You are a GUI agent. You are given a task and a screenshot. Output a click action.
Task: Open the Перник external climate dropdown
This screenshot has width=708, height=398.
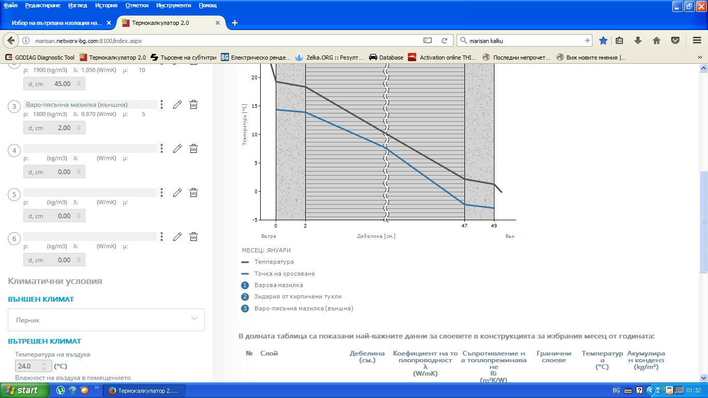tap(106, 320)
